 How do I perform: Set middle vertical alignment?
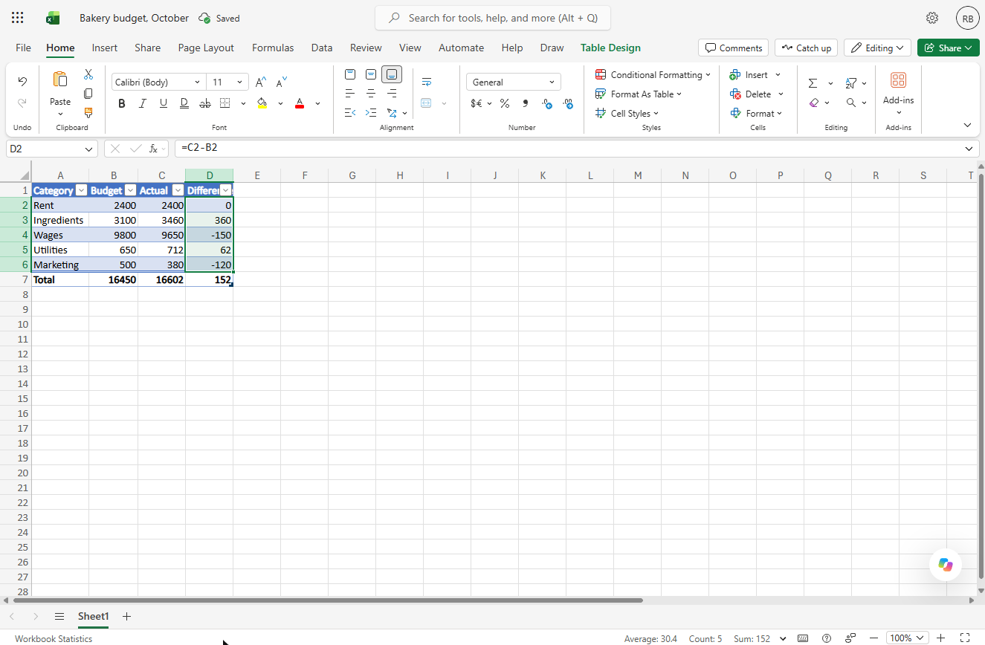(371, 74)
